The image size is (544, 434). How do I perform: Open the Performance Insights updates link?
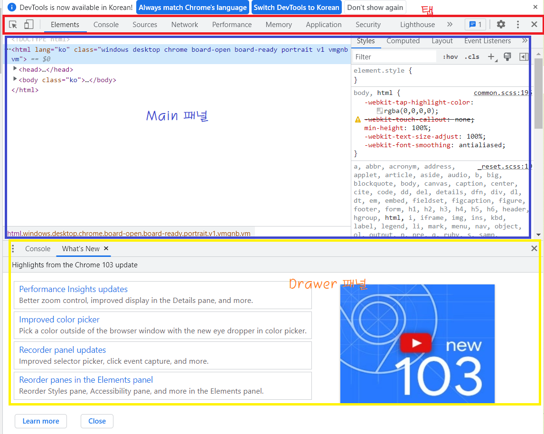click(73, 289)
